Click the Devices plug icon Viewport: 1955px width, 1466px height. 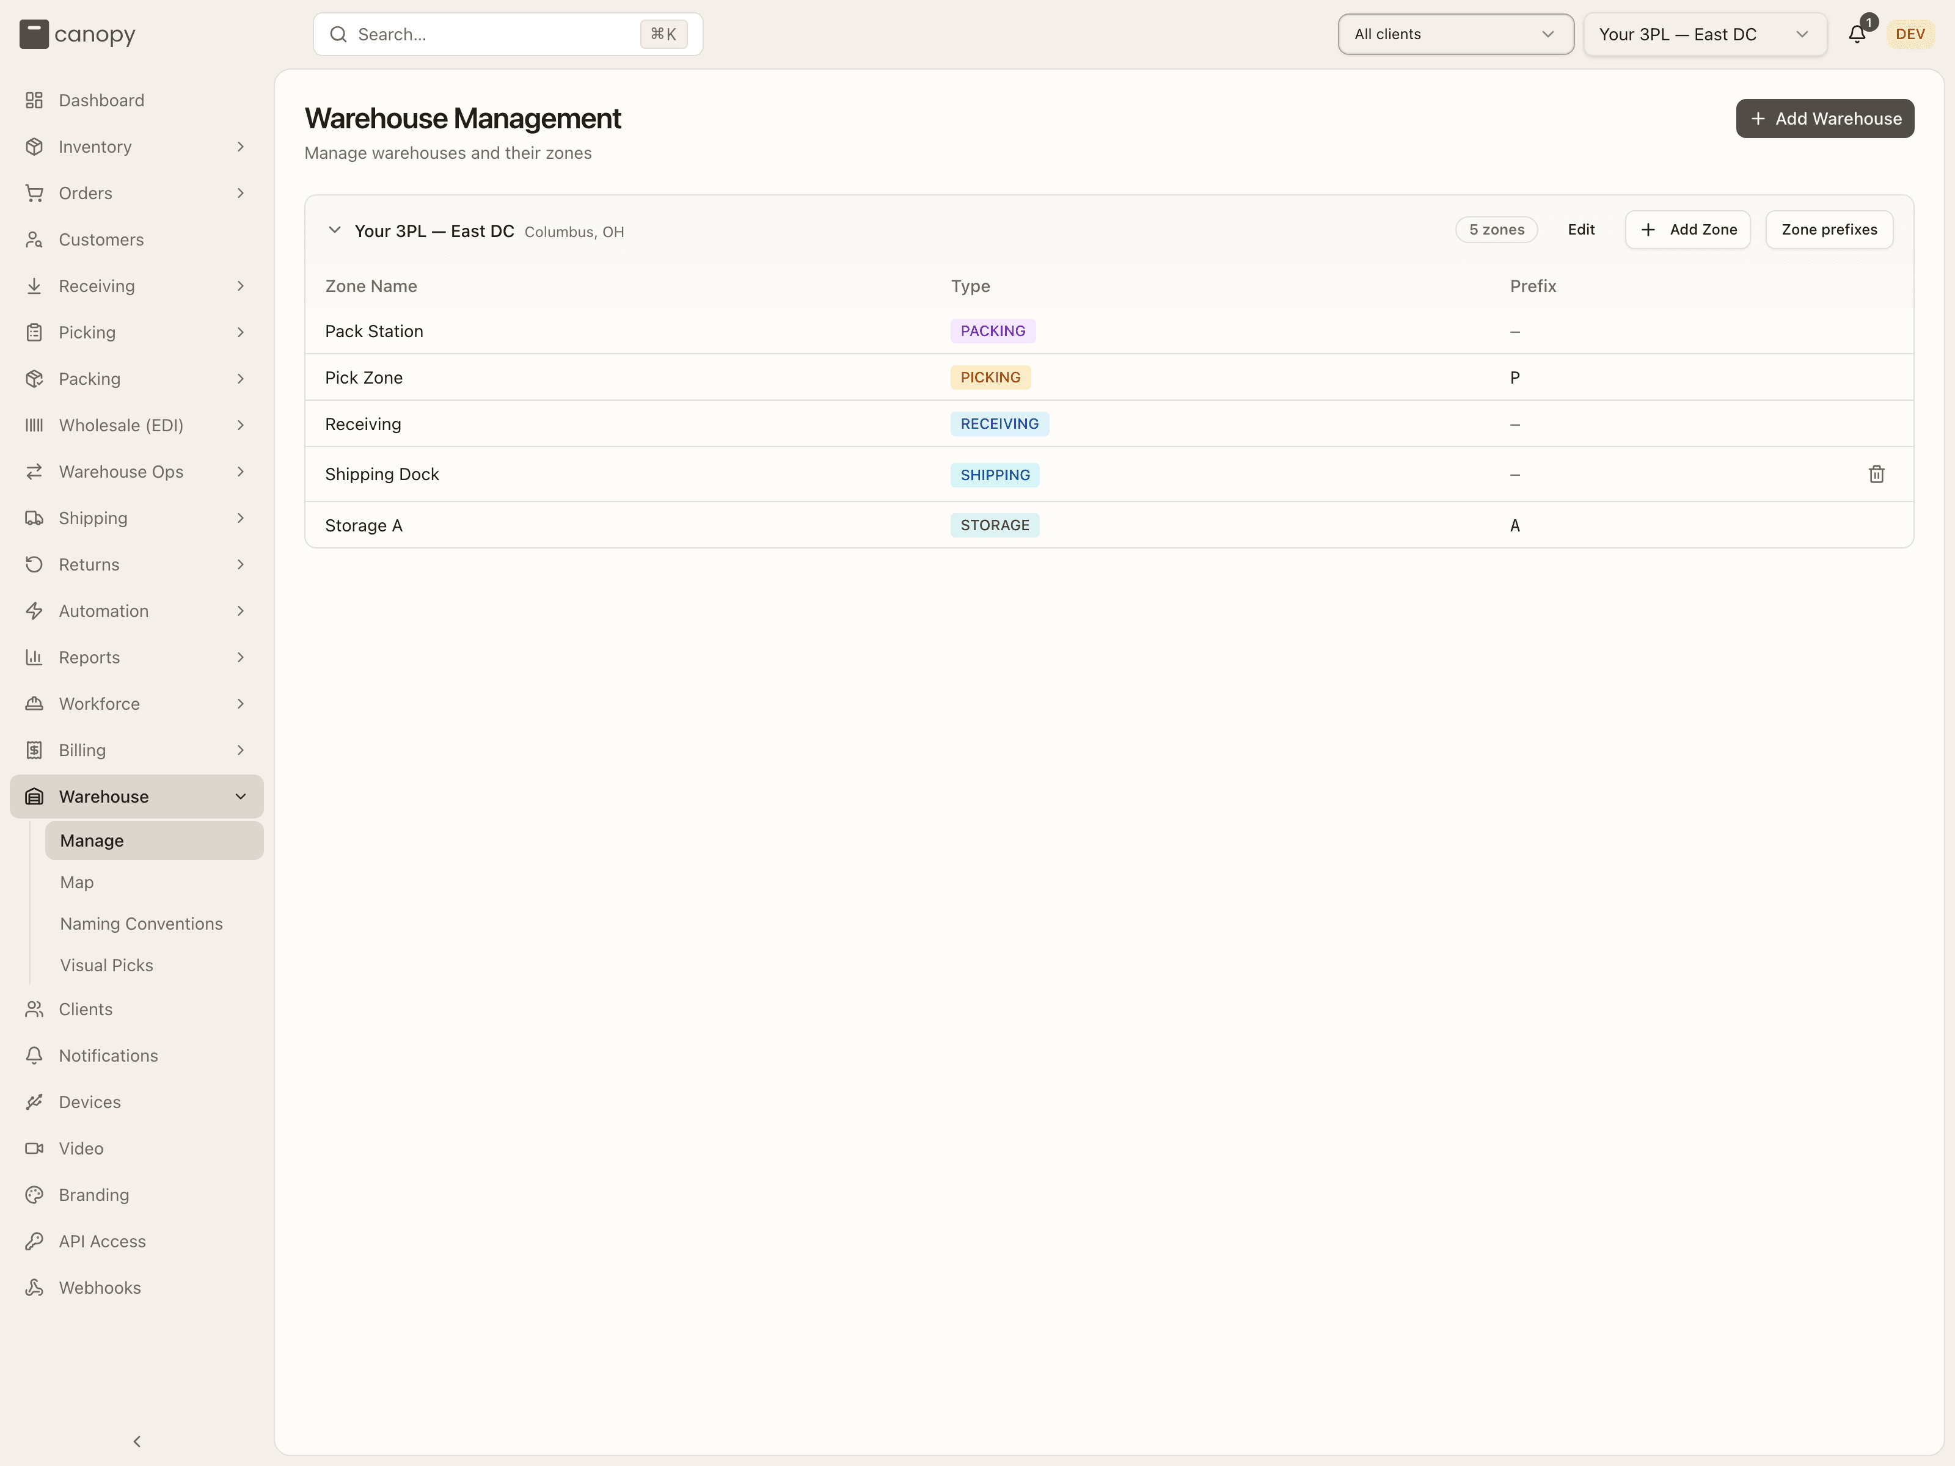click(x=34, y=1102)
